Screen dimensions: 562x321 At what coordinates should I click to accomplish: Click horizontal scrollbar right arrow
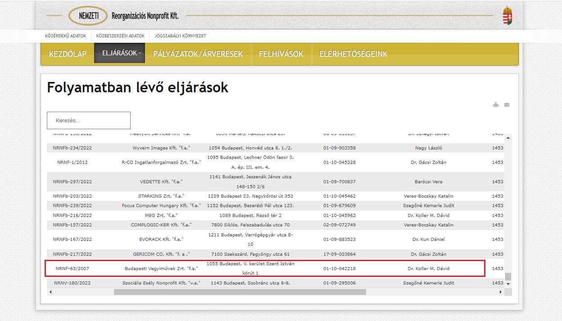click(500, 292)
